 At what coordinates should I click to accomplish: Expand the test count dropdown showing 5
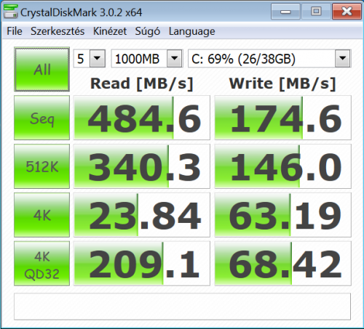[98, 58]
